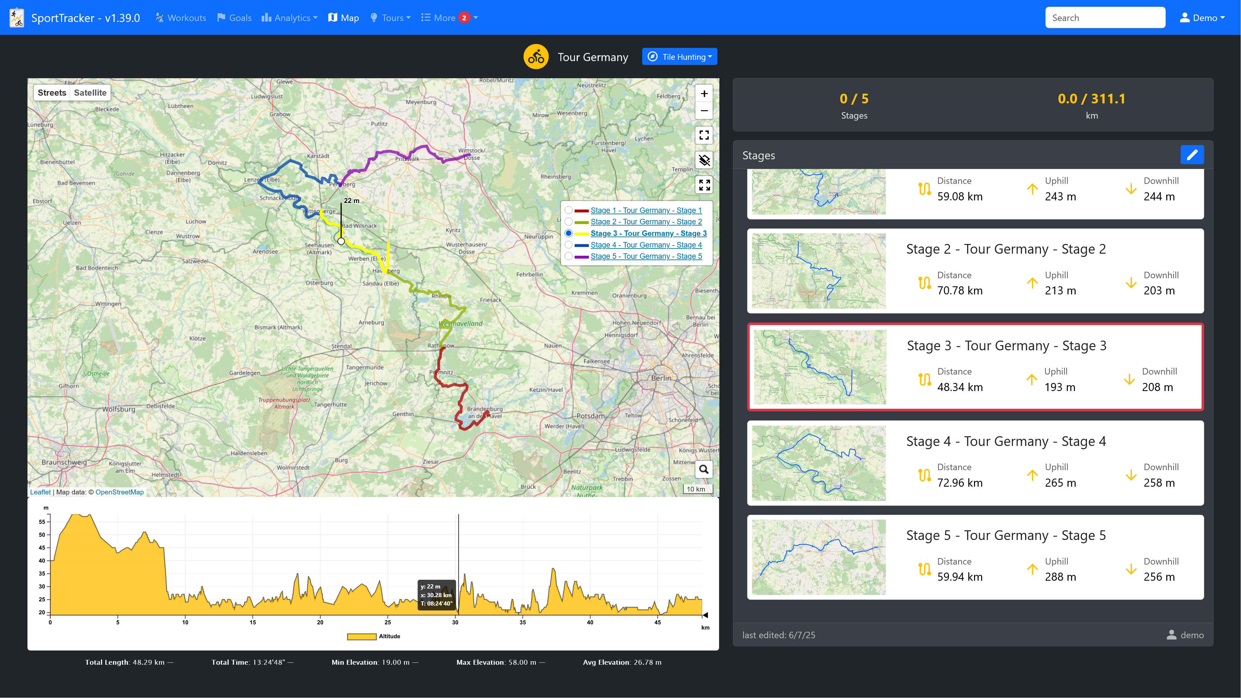Click the Stage 5 uphill arrow icon
Viewport: 1241px width, 698px height.
[1032, 569]
